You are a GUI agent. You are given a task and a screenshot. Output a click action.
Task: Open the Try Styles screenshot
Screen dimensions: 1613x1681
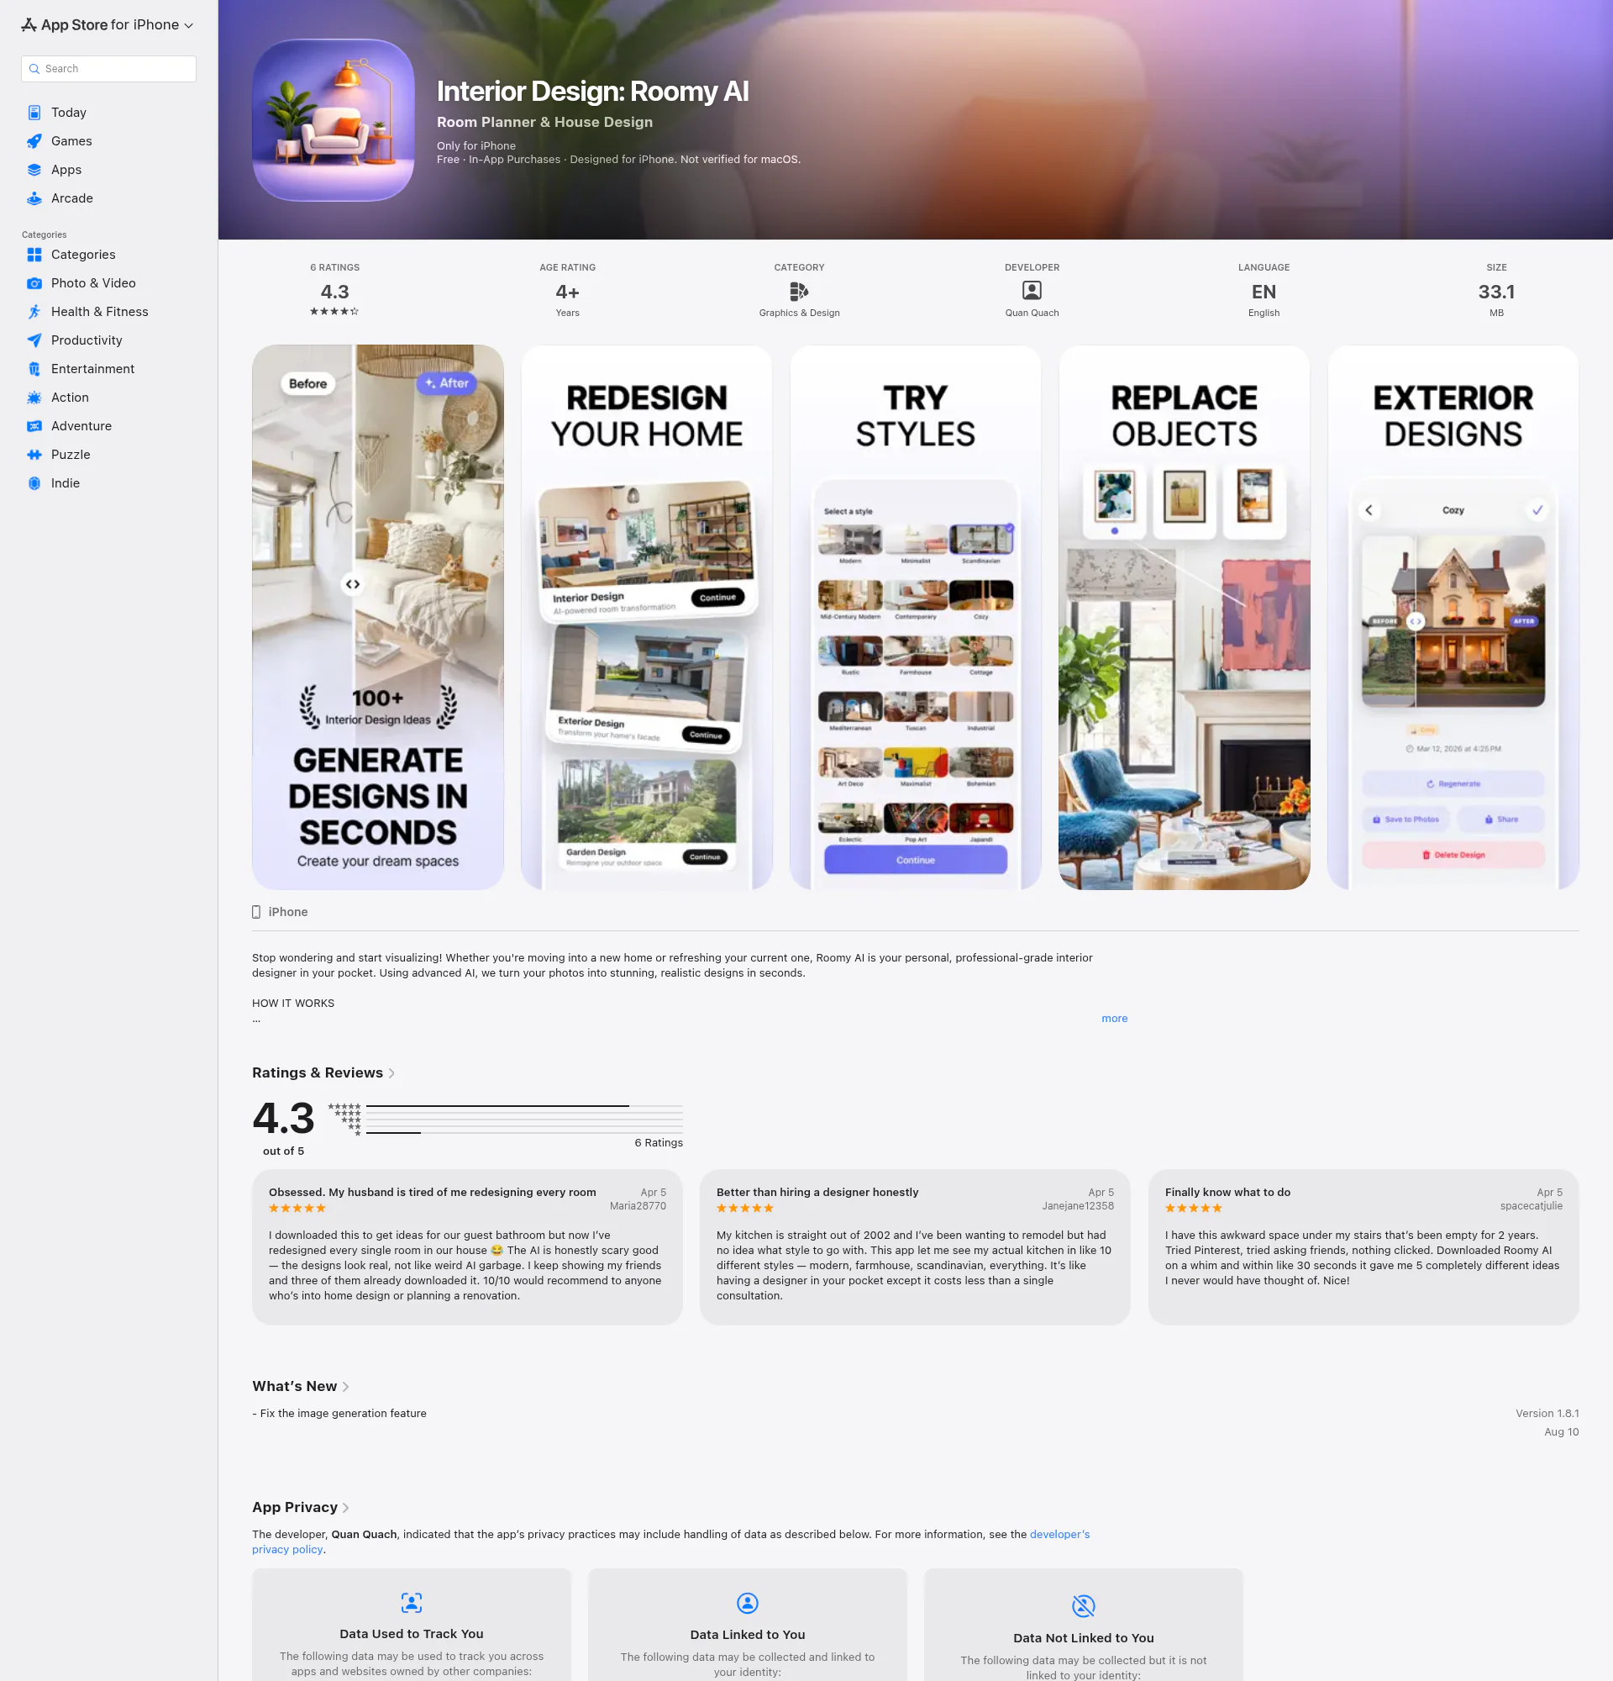coord(916,618)
